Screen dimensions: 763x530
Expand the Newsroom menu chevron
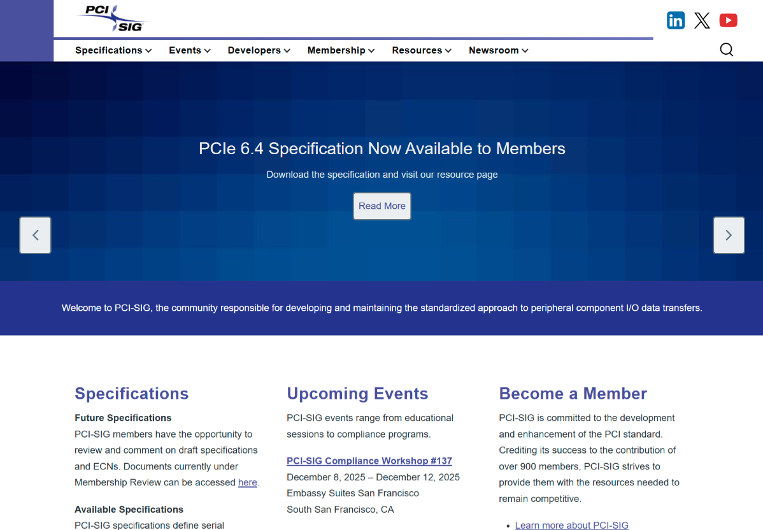pyautogui.click(x=525, y=50)
